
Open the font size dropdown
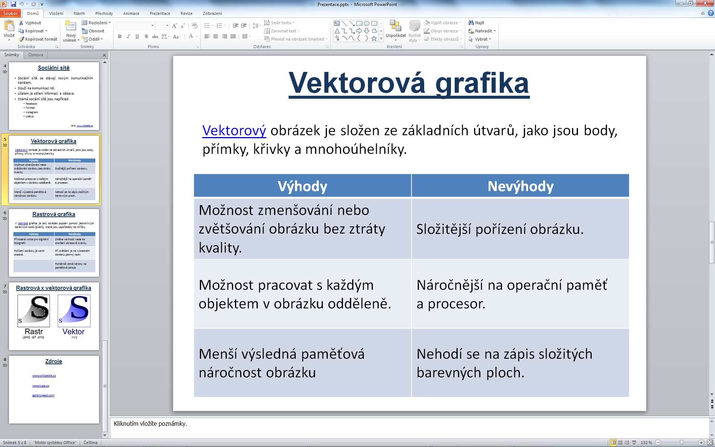point(167,26)
